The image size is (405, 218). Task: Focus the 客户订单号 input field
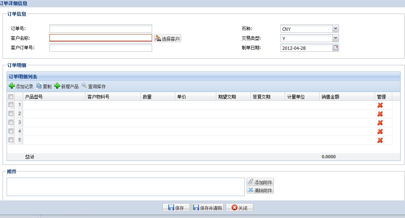(101, 48)
